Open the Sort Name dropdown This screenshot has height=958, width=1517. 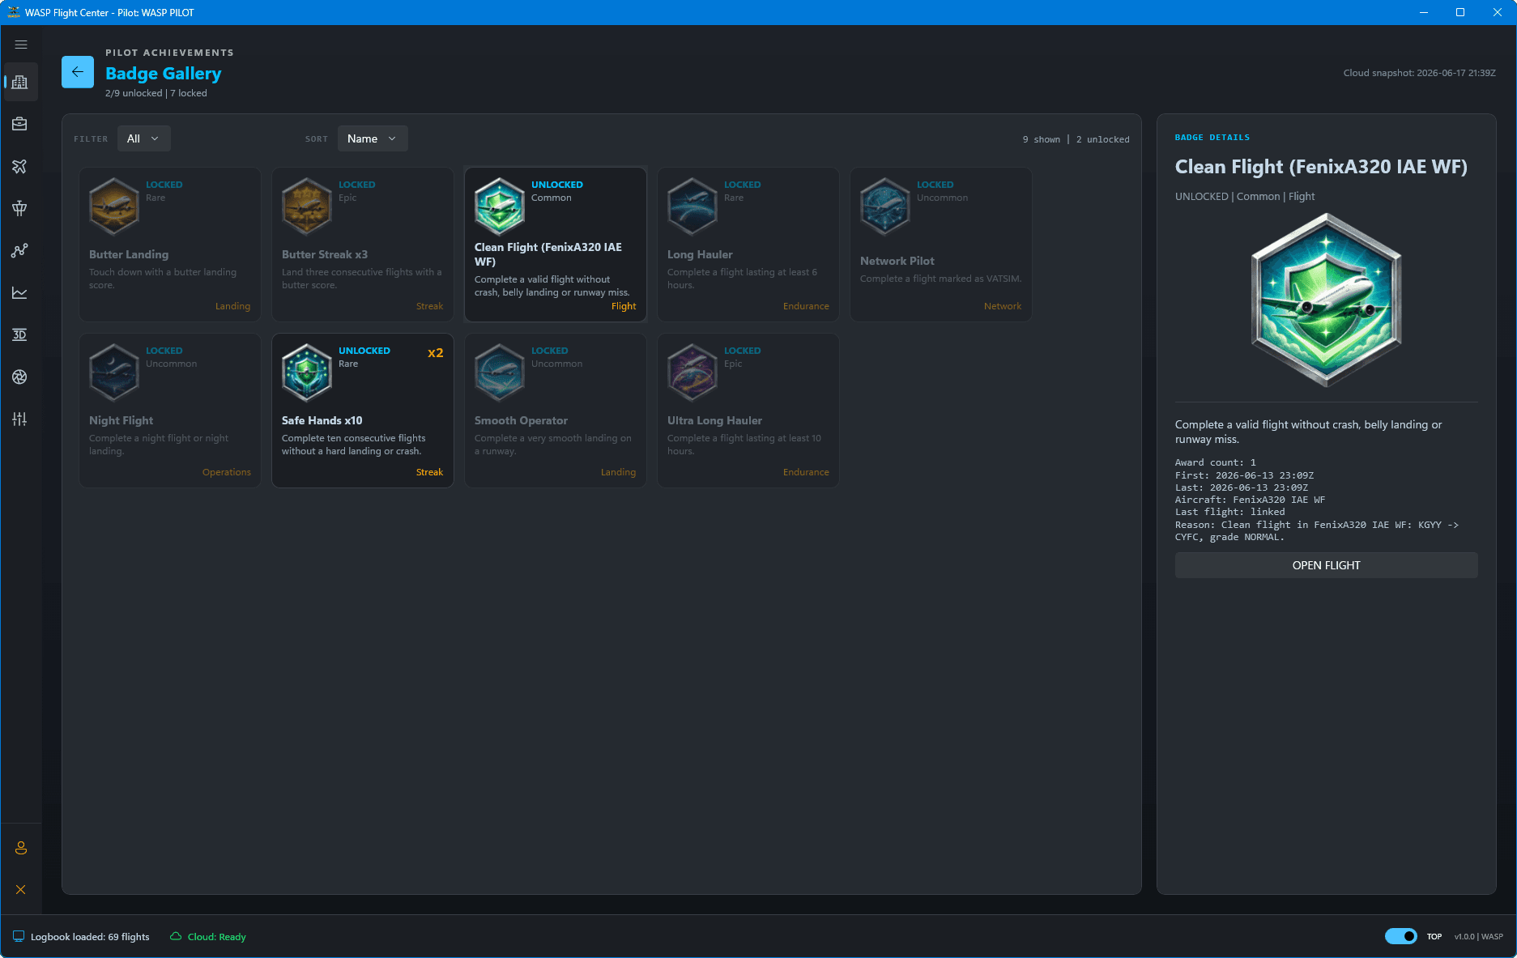tap(373, 138)
